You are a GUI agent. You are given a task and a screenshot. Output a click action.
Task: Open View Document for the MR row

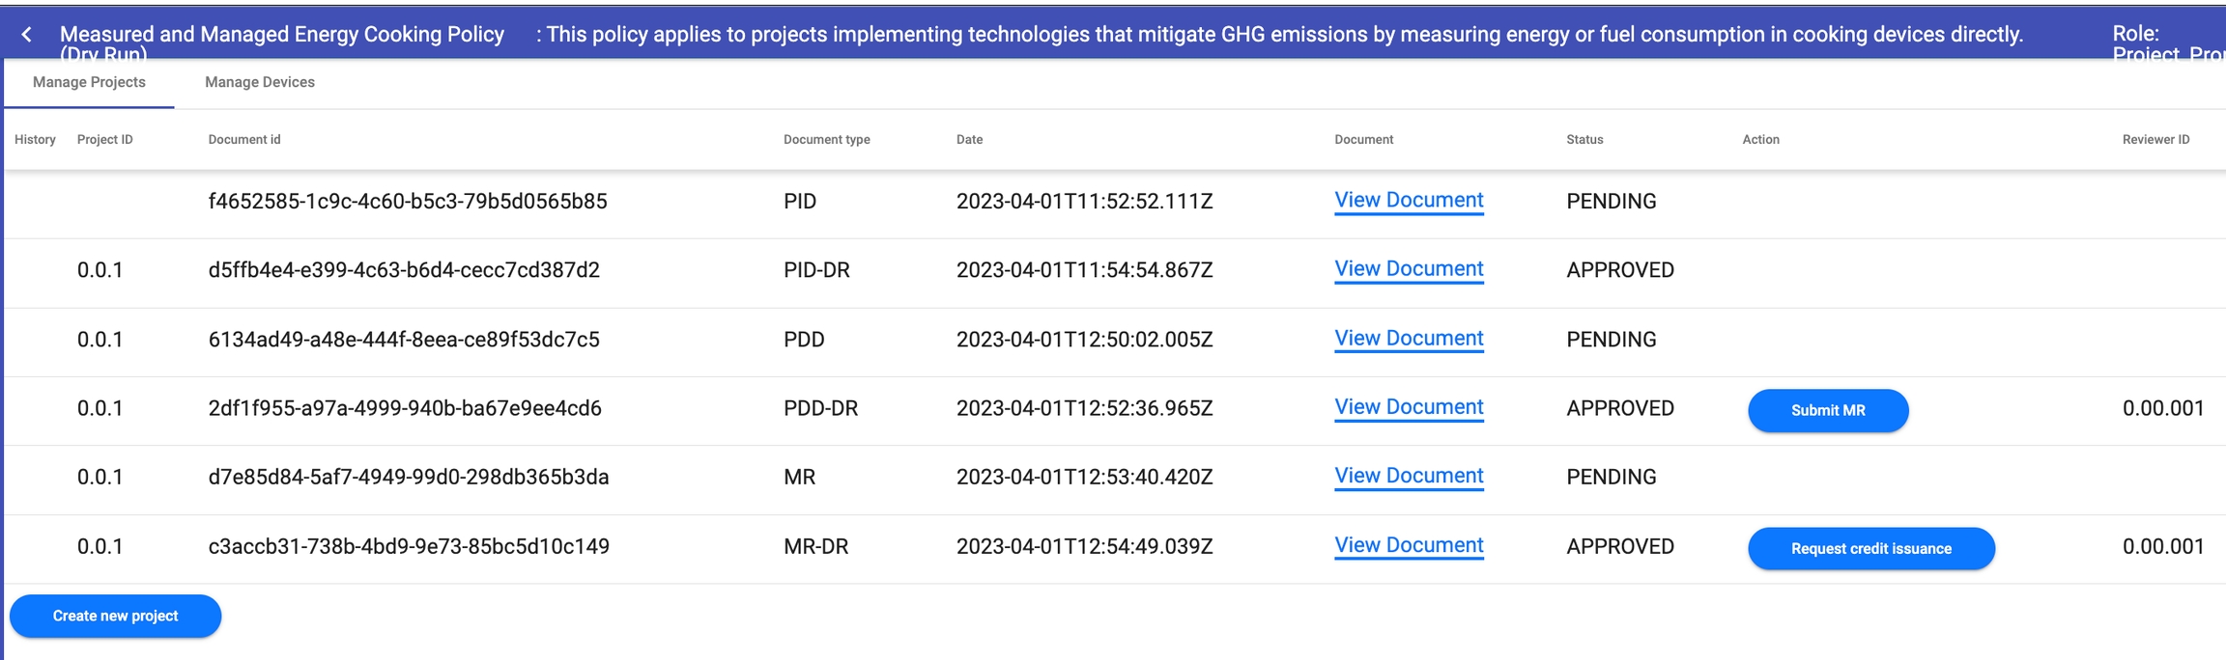pyautogui.click(x=1408, y=476)
